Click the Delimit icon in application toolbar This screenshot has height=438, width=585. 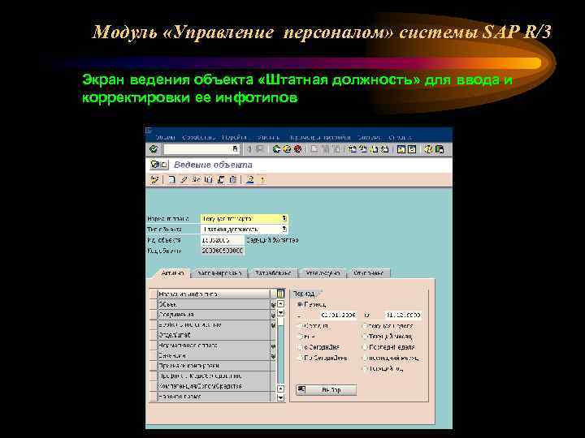coord(220,179)
